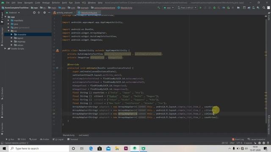Click the override gutter icon beside onCreate
Viewport: 271px width, 152px height.
57,68
